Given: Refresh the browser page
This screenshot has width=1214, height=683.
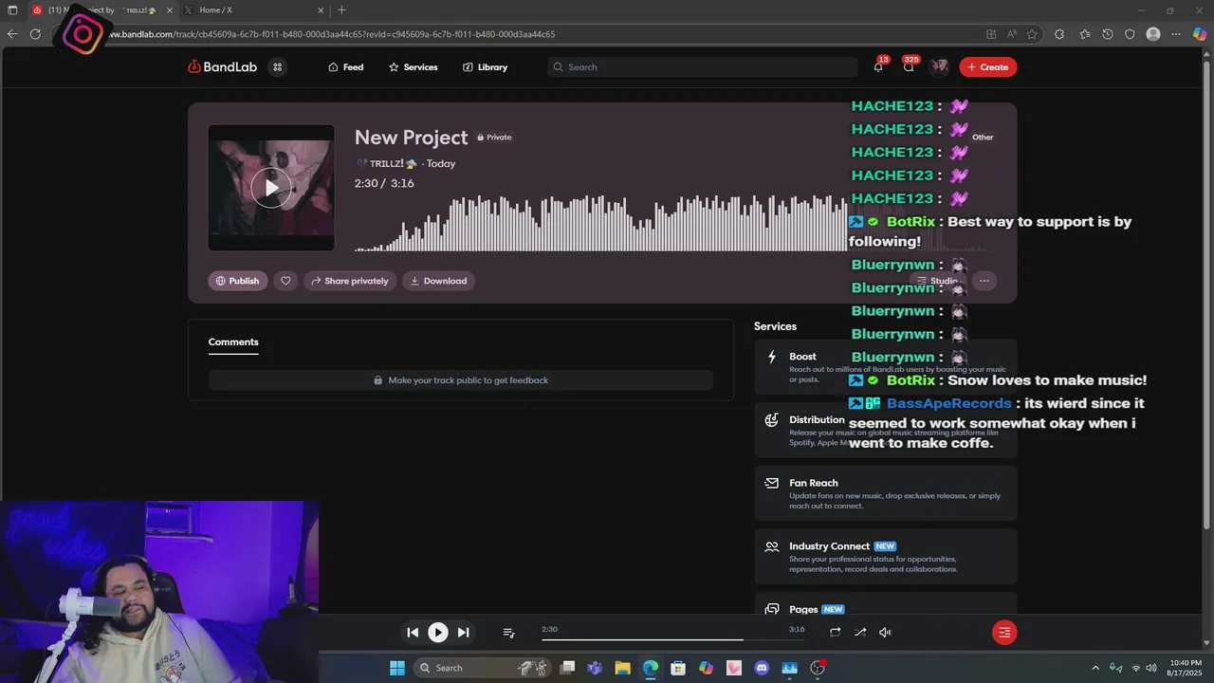Looking at the screenshot, I should pyautogui.click(x=35, y=34).
